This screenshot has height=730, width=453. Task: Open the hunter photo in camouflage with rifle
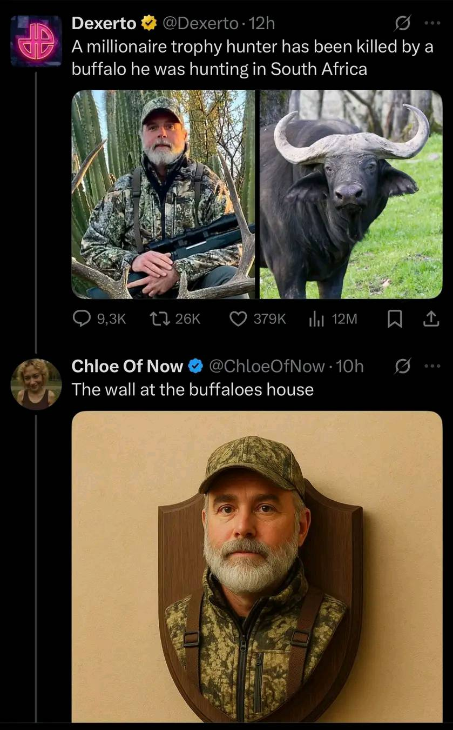163,194
